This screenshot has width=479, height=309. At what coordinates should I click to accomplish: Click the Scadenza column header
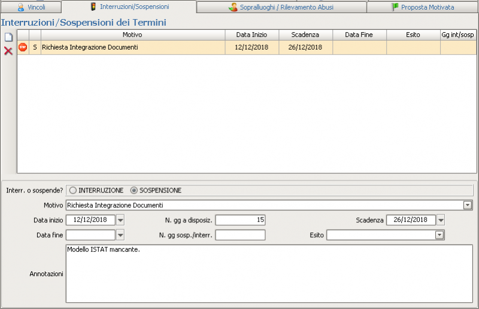[305, 35]
